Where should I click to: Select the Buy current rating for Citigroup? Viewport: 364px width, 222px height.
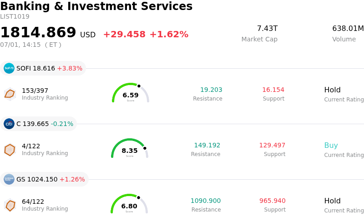[331, 146]
